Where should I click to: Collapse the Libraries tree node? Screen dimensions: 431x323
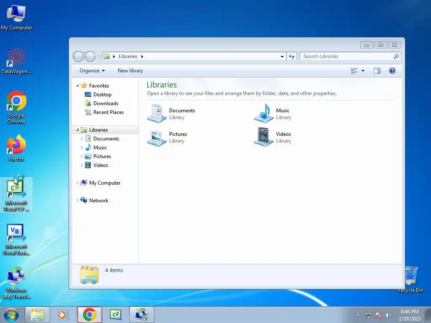pos(77,130)
